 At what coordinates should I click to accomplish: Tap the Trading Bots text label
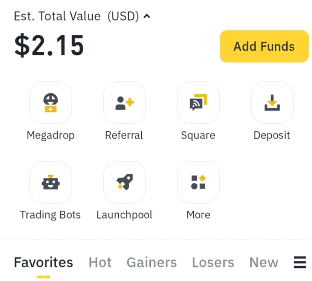tap(50, 215)
